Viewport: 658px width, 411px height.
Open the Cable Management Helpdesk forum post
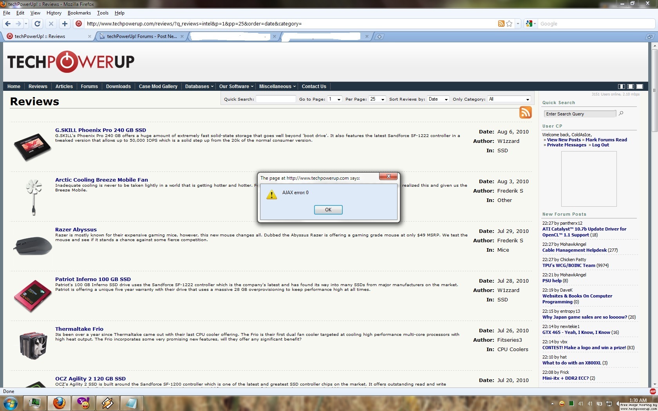[575, 250]
